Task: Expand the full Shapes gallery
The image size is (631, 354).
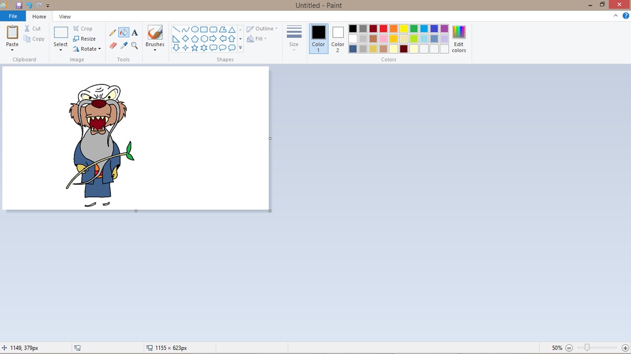Action: (x=240, y=48)
